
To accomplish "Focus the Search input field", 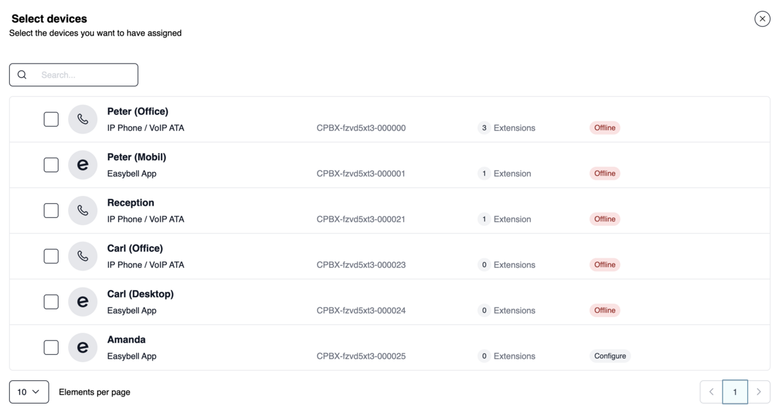I will tap(73, 75).
